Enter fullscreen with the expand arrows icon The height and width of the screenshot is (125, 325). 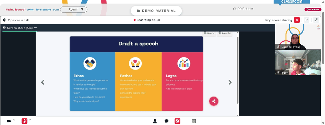pos(316,20)
